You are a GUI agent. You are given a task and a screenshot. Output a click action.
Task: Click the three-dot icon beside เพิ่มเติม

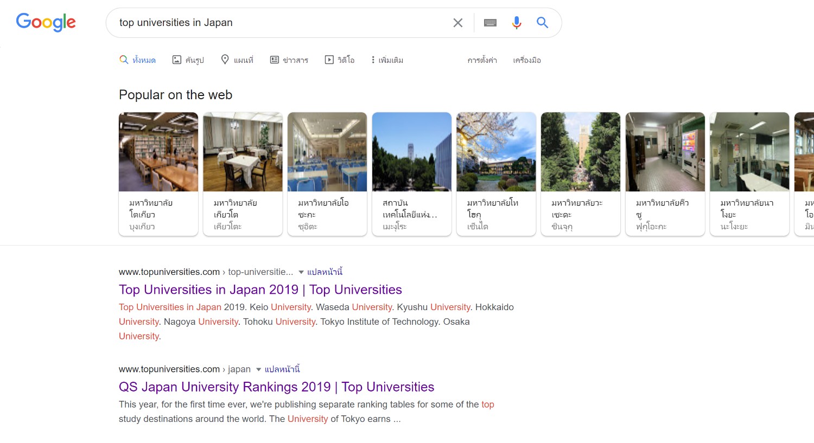[373, 60]
